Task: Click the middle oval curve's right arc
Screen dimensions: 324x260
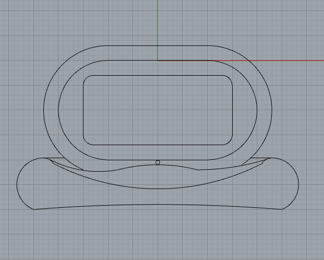Action: pos(258,110)
